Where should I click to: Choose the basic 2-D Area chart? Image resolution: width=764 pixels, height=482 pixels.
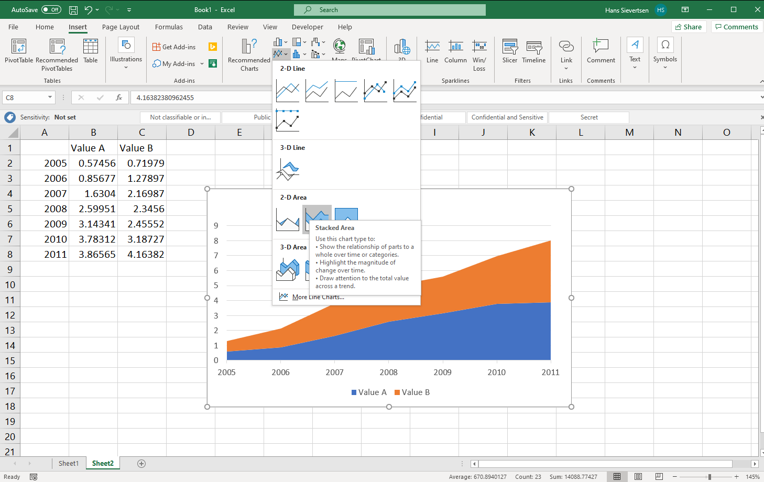(x=288, y=220)
